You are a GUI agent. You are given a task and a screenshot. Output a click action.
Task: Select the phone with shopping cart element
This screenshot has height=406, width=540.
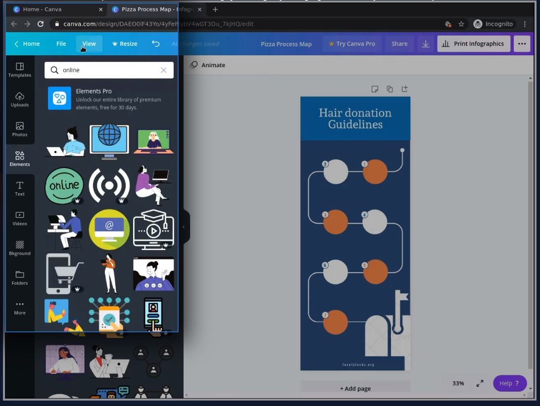[64, 274]
